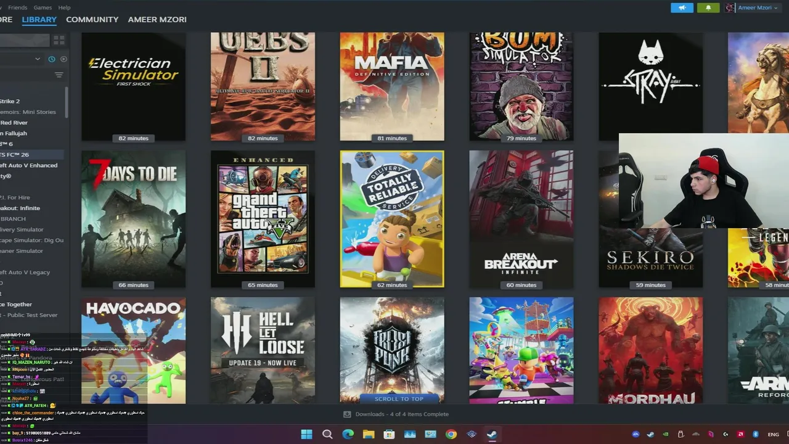Toggle the ready-to-play filter icon
The width and height of the screenshot is (789, 444).
click(x=63, y=59)
